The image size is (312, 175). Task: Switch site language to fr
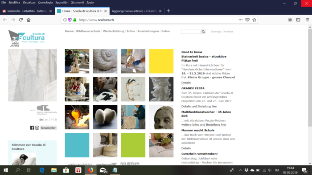tap(52, 120)
